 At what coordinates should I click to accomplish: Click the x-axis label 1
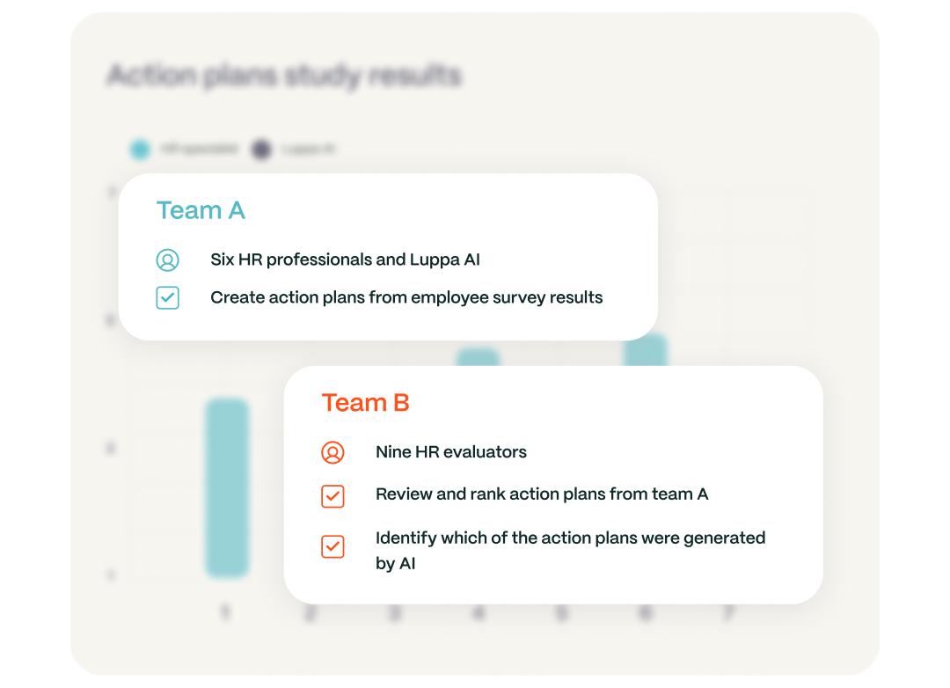(225, 613)
